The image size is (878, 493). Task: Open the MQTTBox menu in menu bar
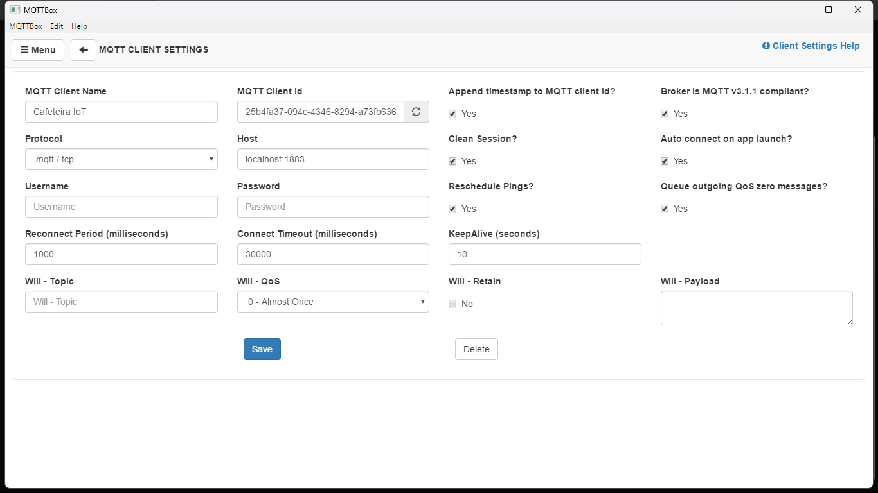(26, 26)
